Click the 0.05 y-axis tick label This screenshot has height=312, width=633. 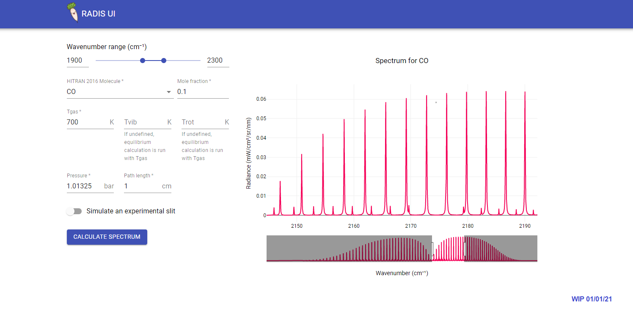(x=261, y=119)
